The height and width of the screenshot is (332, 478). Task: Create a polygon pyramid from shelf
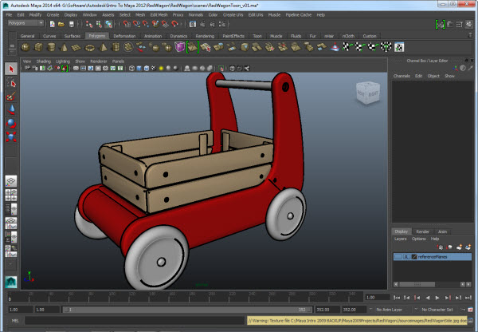click(x=103, y=47)
